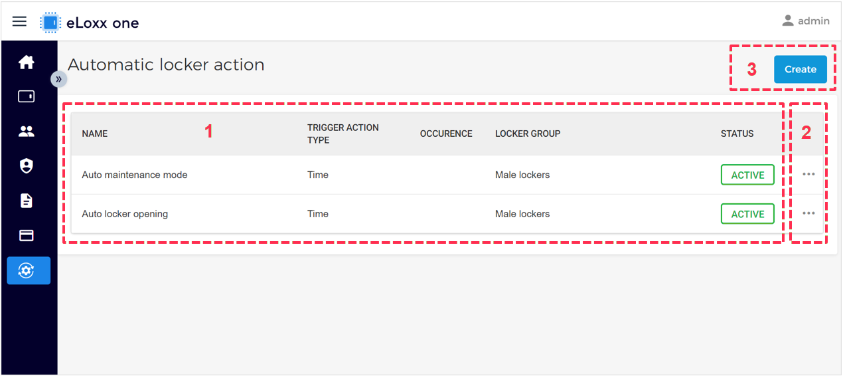Click Time cell in Auto maintenance mode row
Screen dimensions: 843x376
click(x=318, y=175)
